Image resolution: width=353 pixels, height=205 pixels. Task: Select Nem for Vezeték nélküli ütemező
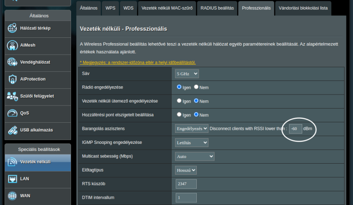[x=196, y=101]
